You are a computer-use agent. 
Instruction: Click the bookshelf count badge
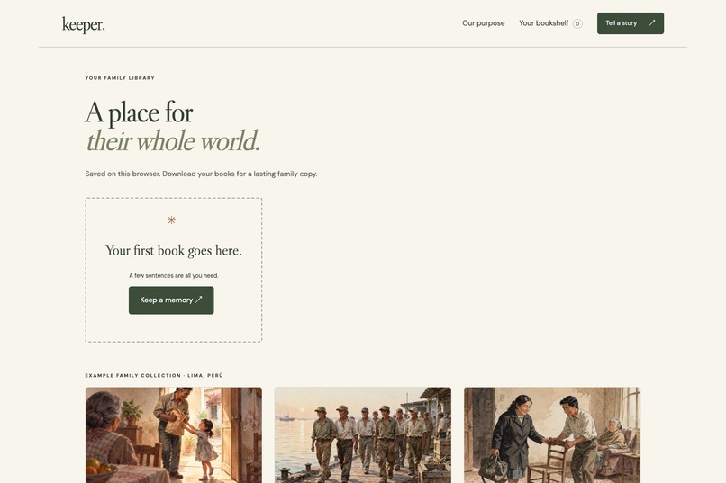click(577, 23)
